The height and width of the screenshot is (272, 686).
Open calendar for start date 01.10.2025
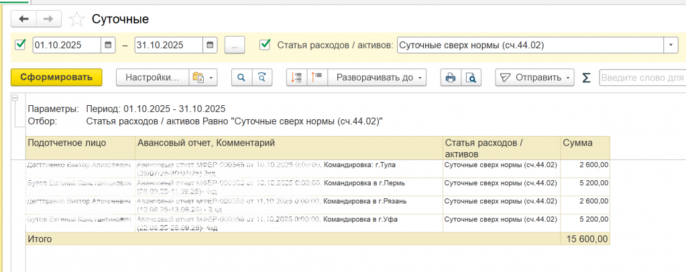tap(109, 45)
